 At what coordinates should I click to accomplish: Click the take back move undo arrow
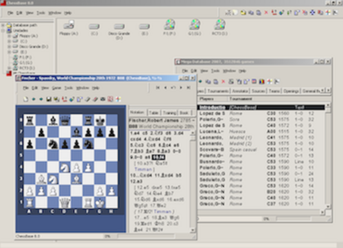click(173, 87)
